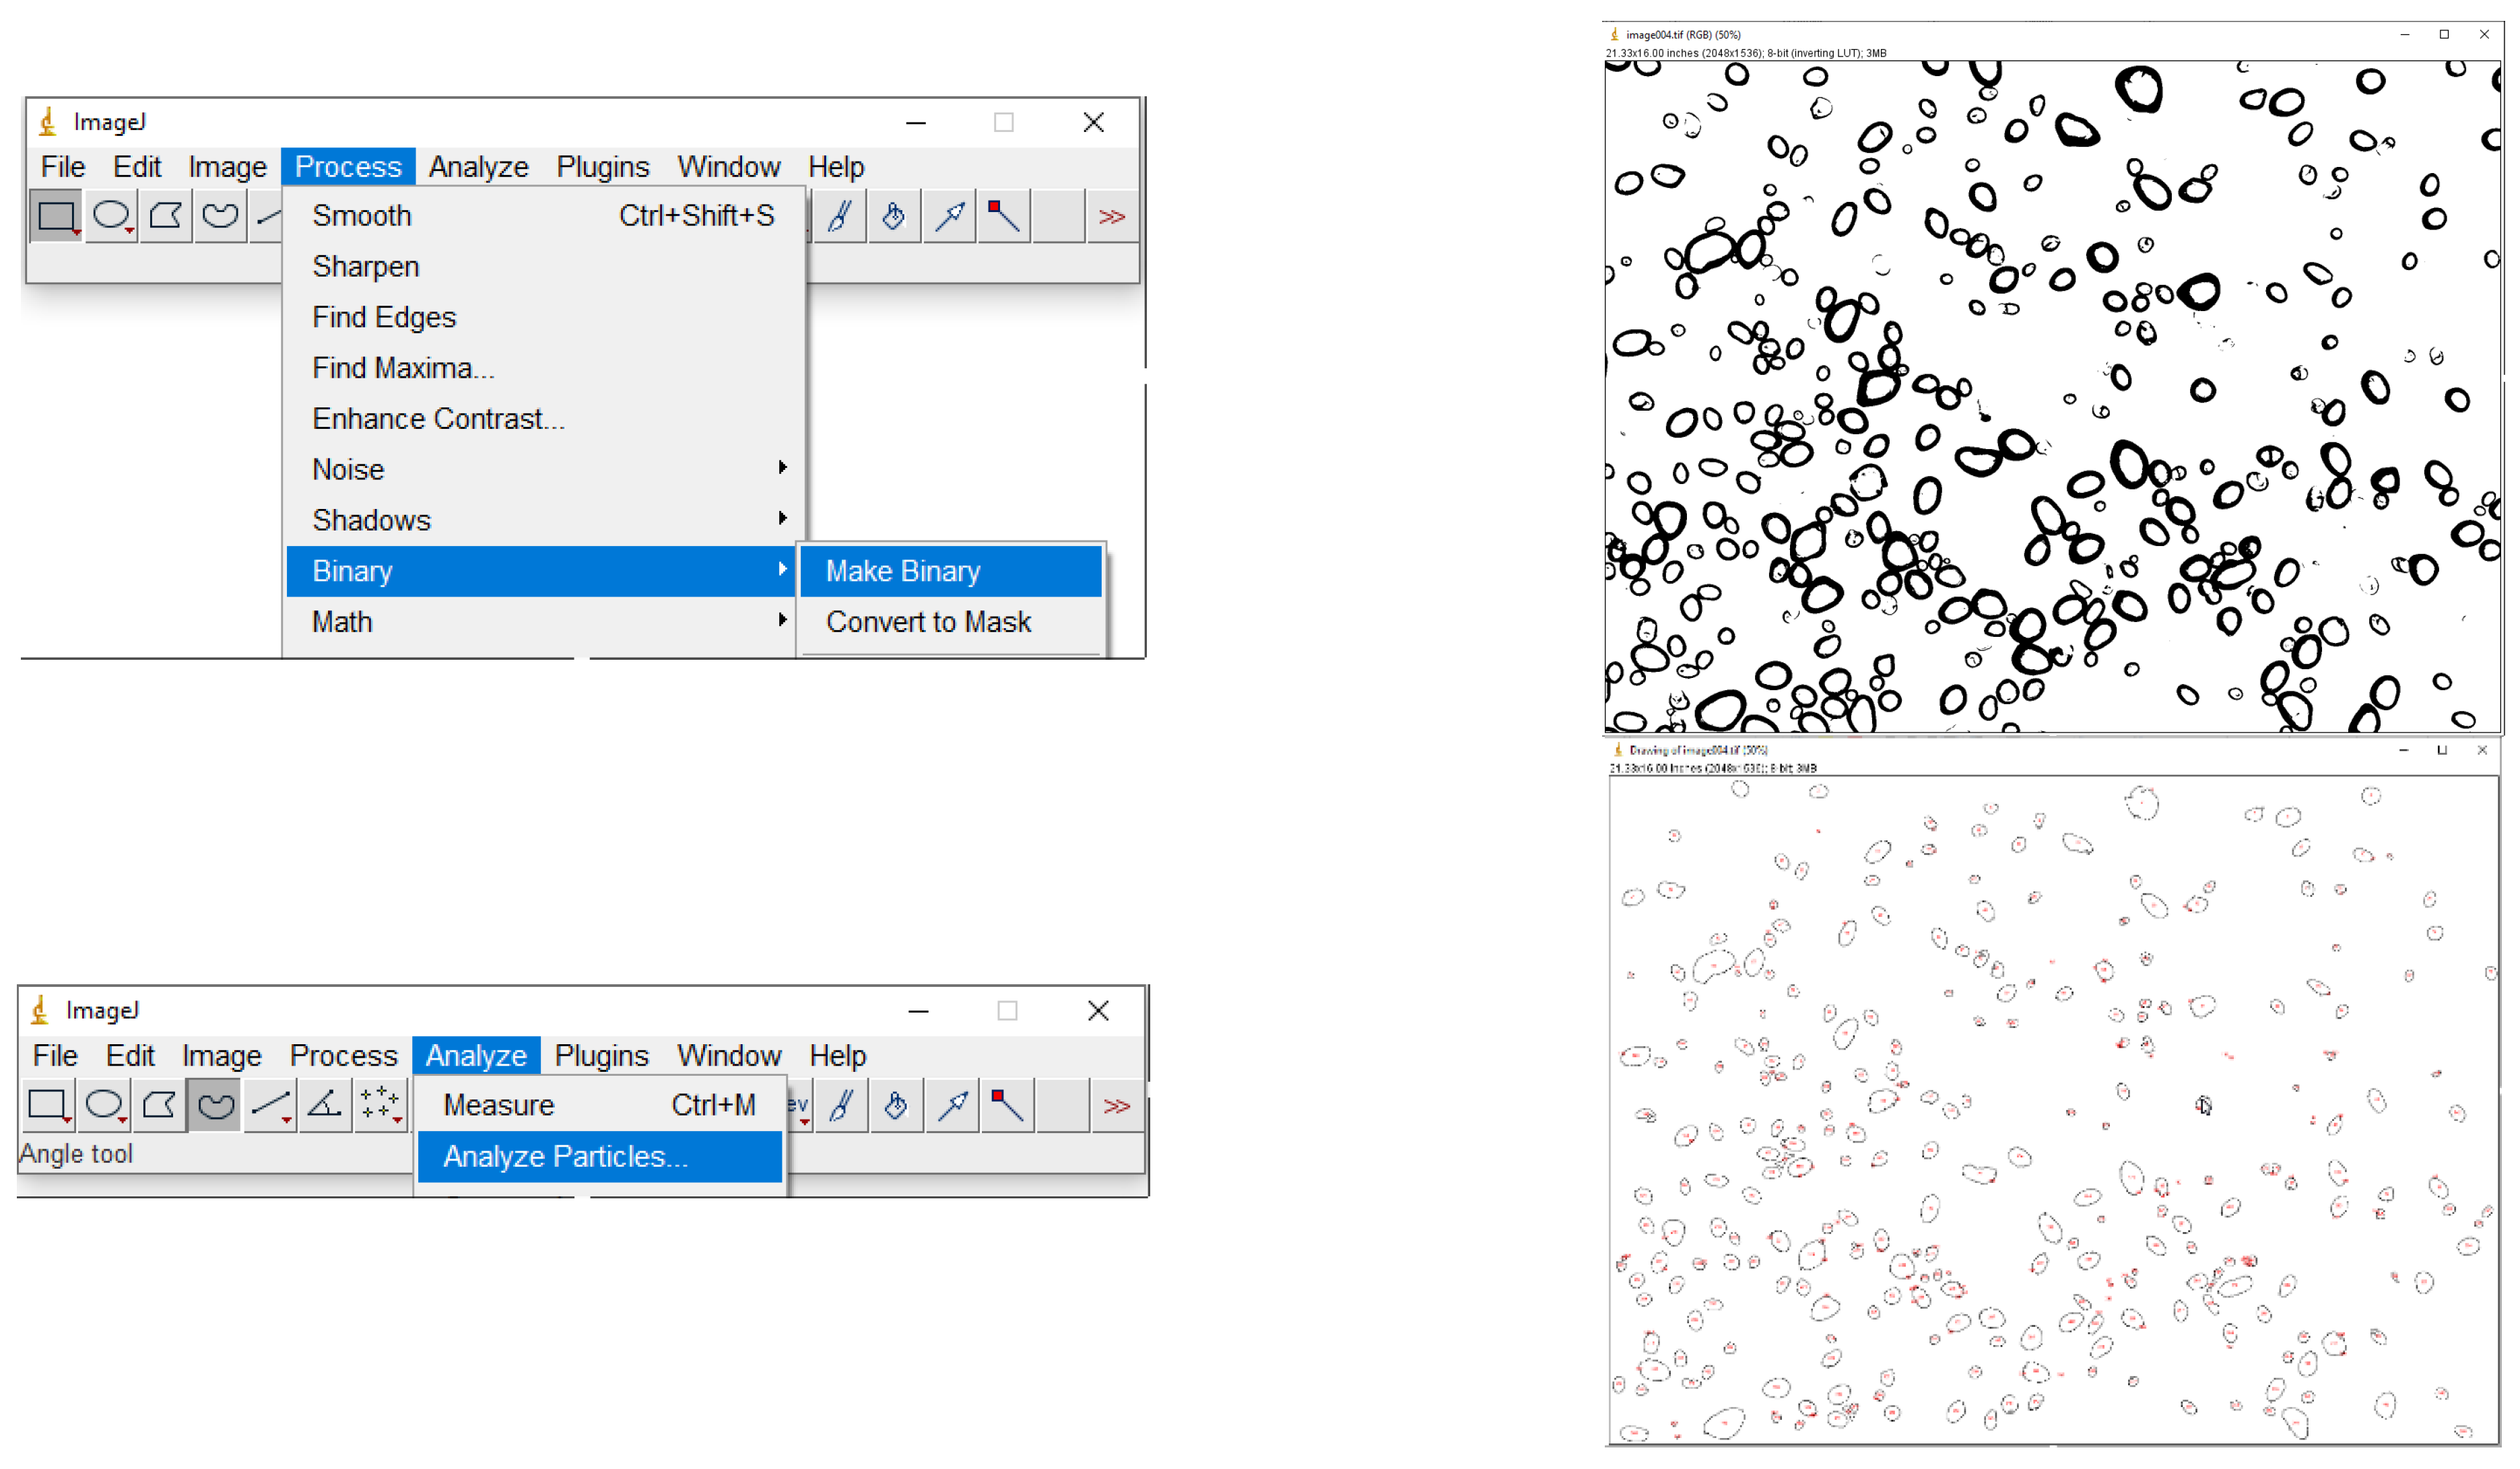Choose Analyze Particles... from Analyze menu
2520x1469 pixels.
click(x=599, y=1156)
